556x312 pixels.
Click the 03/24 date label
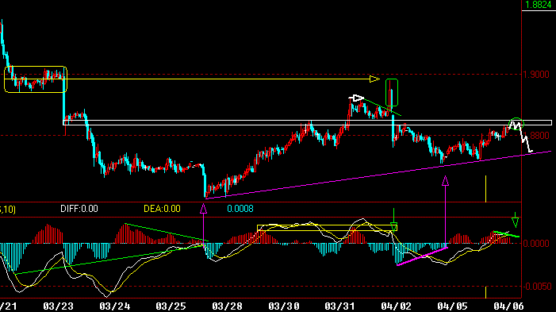point(114,306)
